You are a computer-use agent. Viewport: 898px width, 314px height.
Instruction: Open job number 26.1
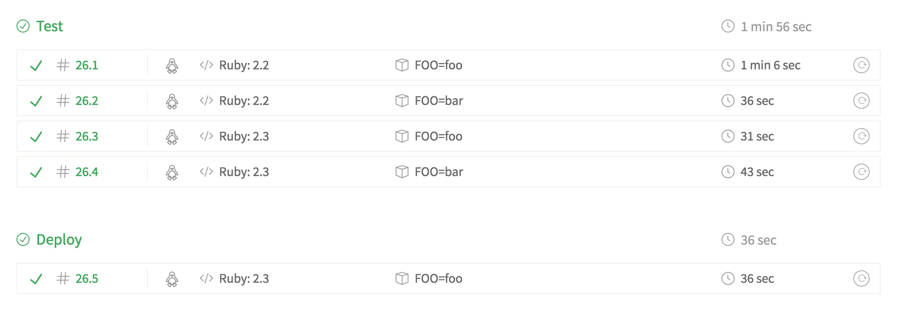pyautogui.click(x=86, y=65)
